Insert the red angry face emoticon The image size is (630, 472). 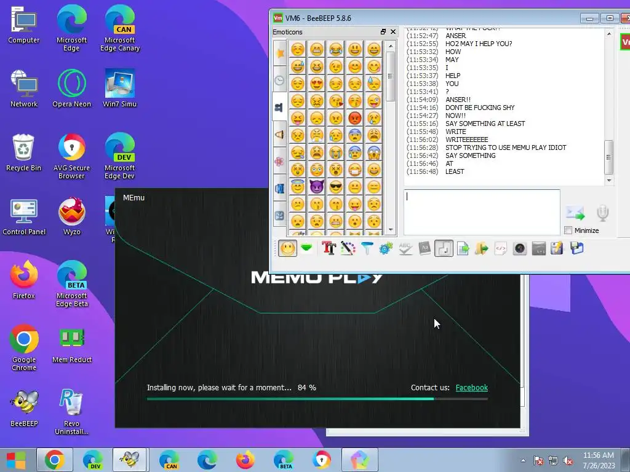[x=355, y=118]
